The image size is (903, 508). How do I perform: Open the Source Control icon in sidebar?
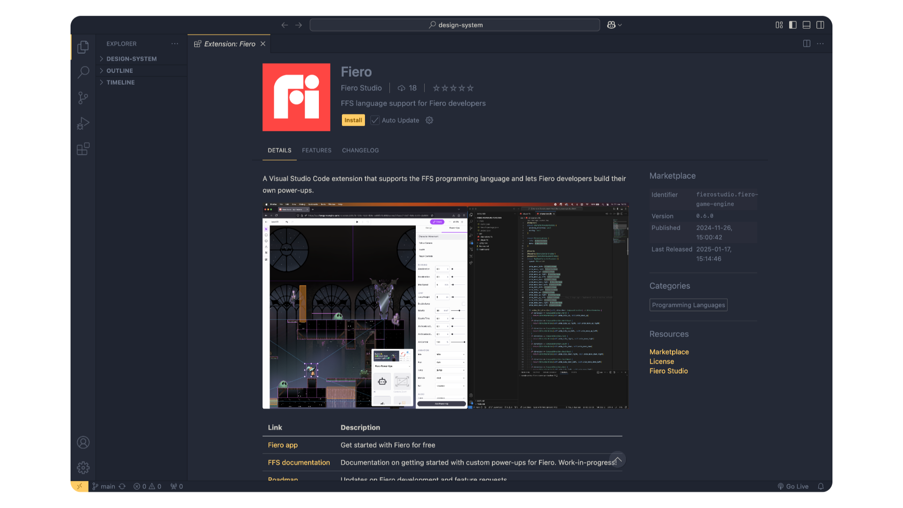click(x=84, y=98)
